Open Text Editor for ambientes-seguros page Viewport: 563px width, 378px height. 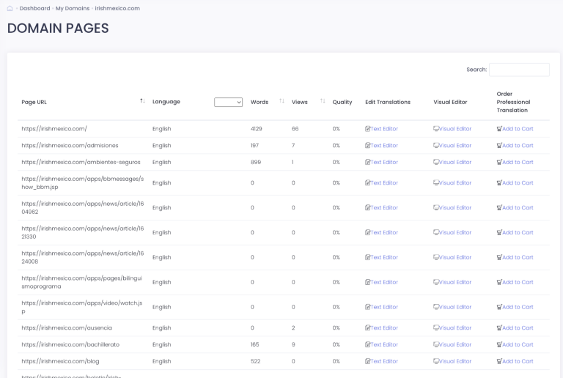(x=382, y=162)
